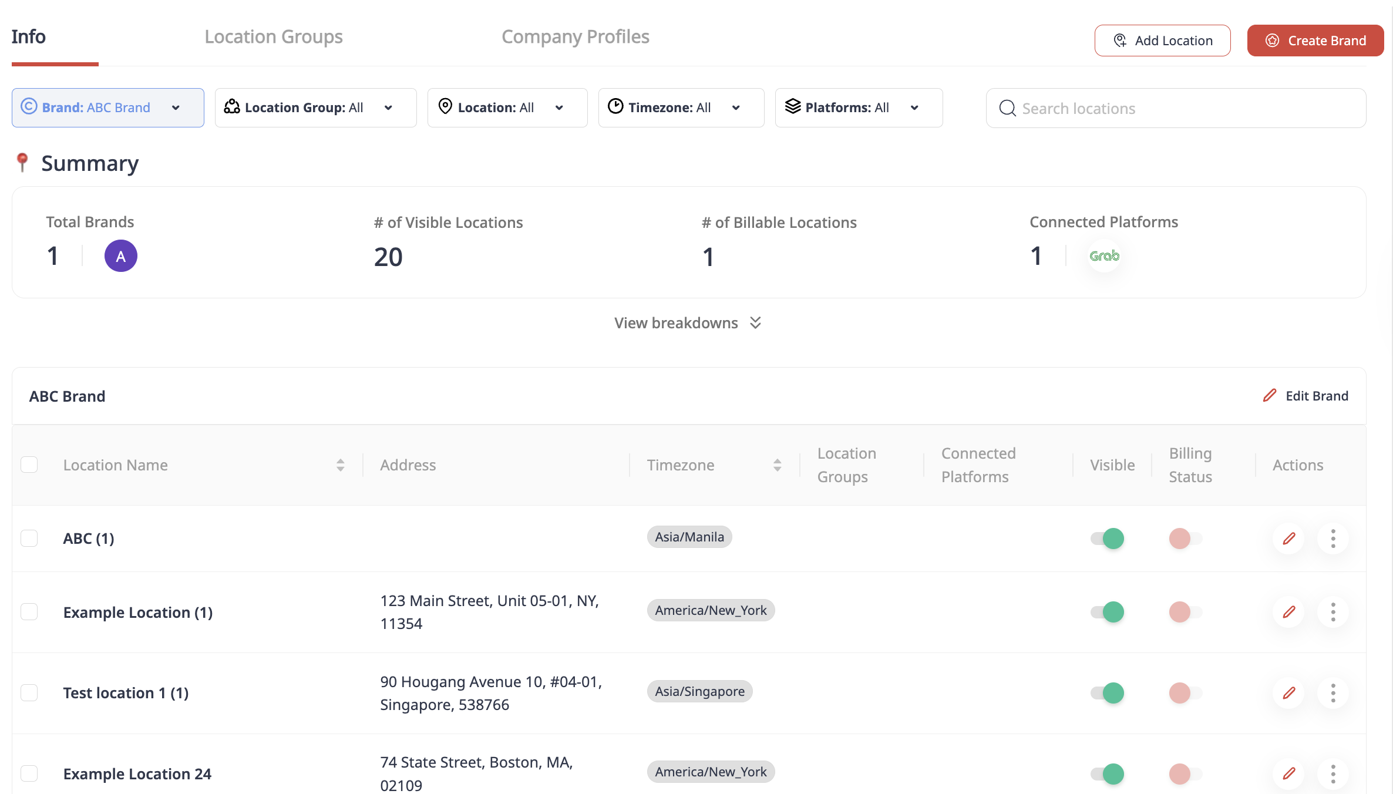Click the Create Brand button
The width and height of the screenshot is (1393, 794).
pos(1315,41)
